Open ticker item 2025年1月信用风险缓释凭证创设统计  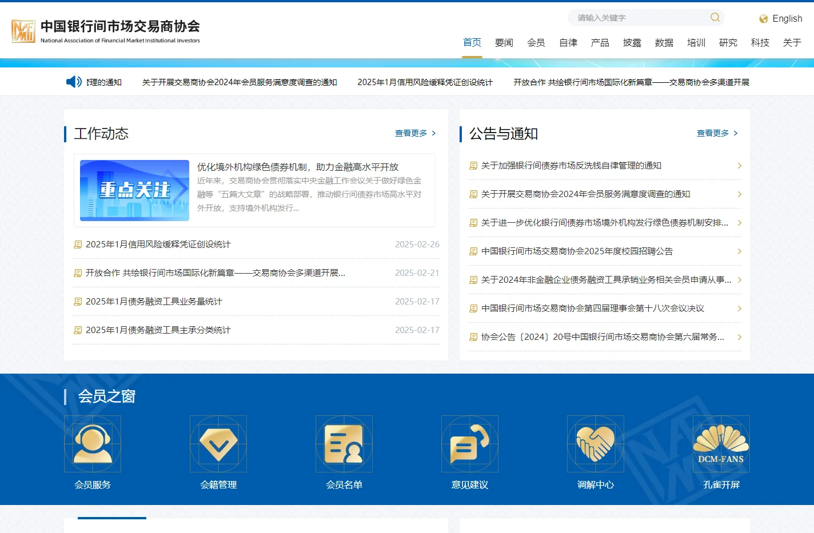pyautogui.click(x=425, y=82)
